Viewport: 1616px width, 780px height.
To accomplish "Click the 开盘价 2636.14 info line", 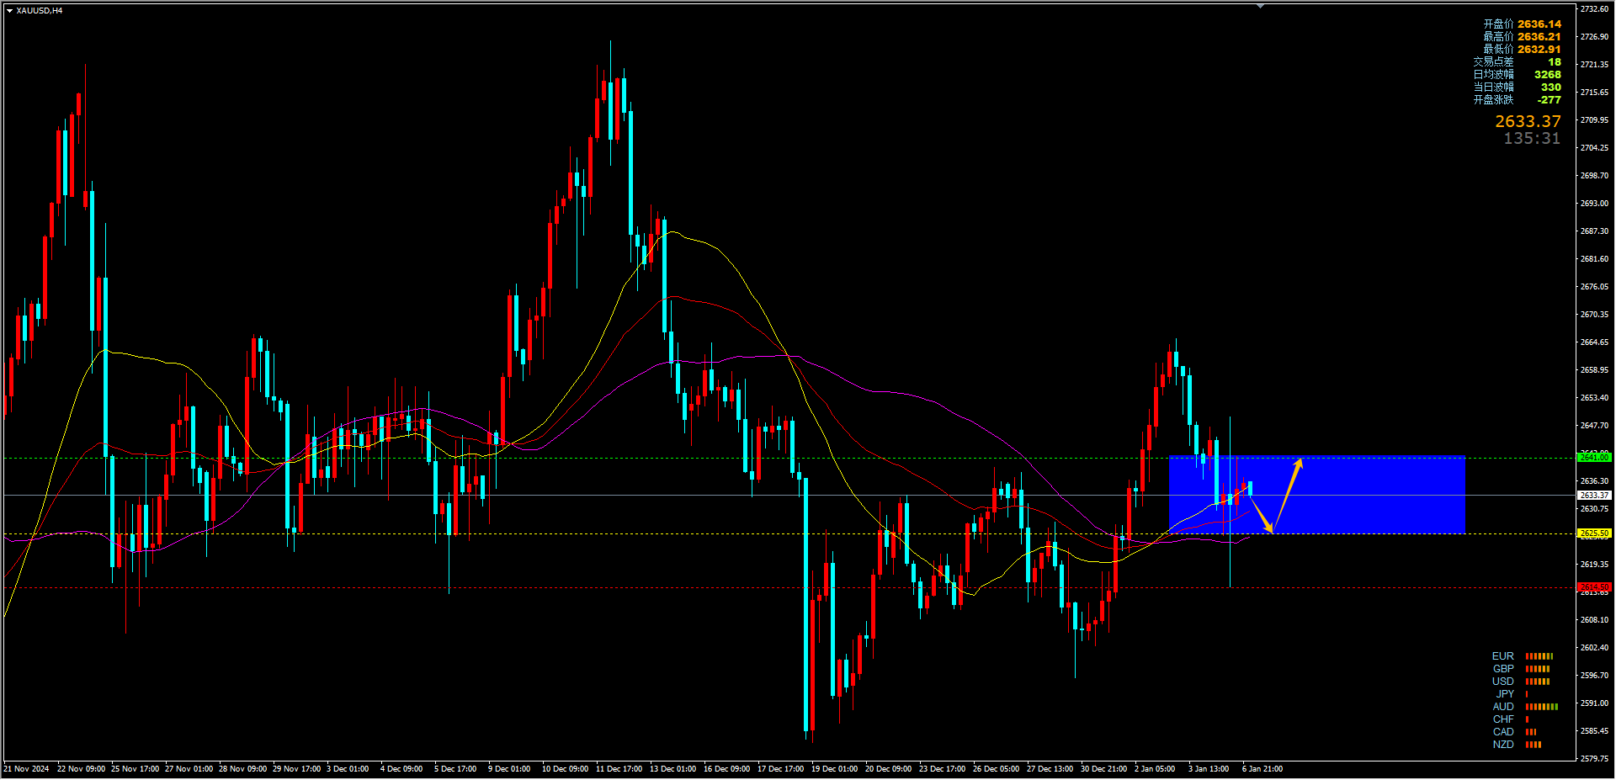I will pyautogui.click(x=1522, y=24).
